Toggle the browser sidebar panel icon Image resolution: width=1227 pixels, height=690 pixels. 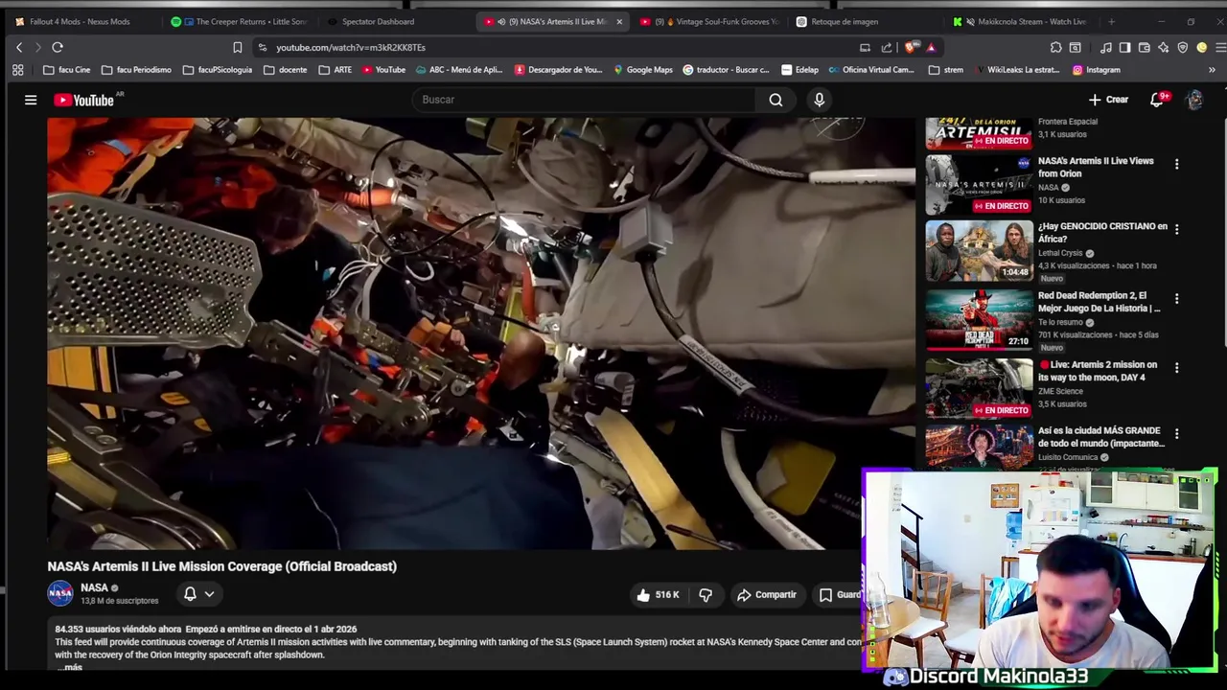coord(1125,47)
